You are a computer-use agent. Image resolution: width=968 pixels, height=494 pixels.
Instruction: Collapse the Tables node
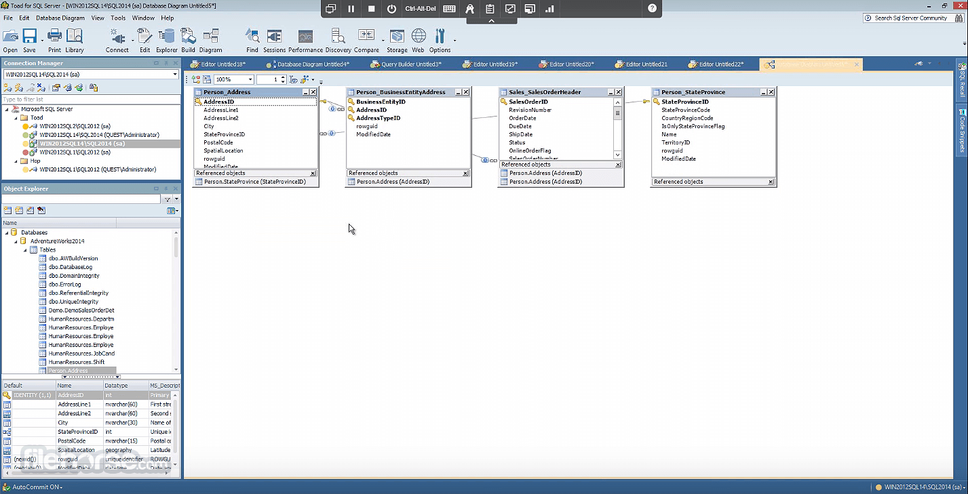tap(25, 250)
